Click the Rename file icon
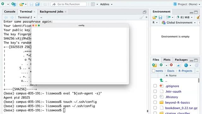 [x=178, y=65]
